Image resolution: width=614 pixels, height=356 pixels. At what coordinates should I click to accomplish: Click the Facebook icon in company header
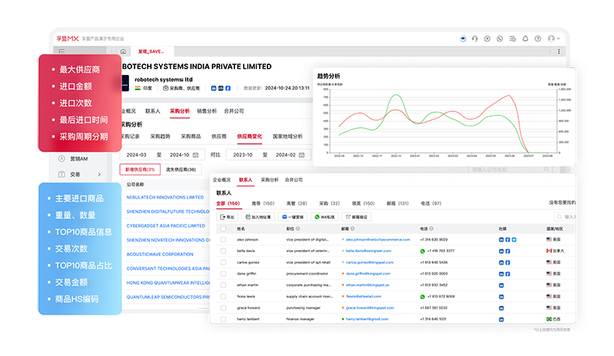coord(227,88)
